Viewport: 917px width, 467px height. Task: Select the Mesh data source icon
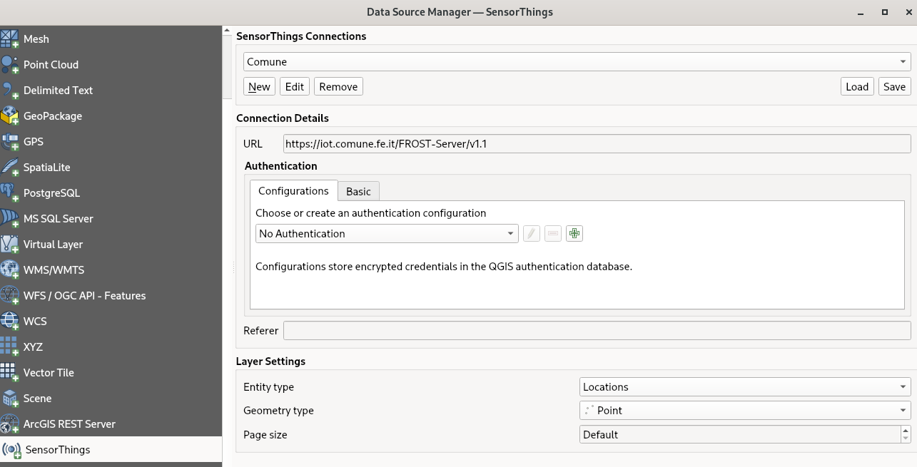[10, 39]
